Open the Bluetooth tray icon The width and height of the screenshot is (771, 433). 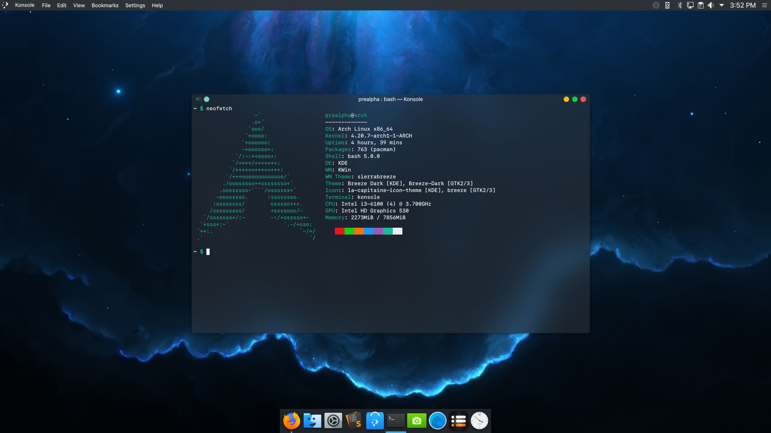[x=680, y=5]
